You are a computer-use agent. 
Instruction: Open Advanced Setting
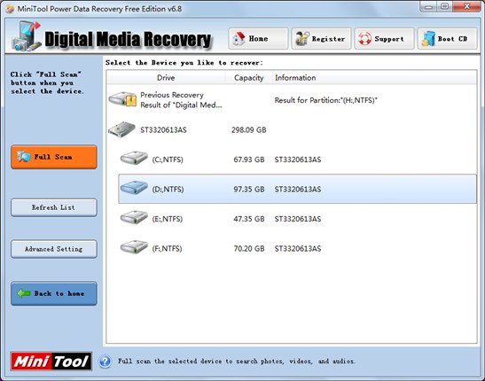[54, 249]
